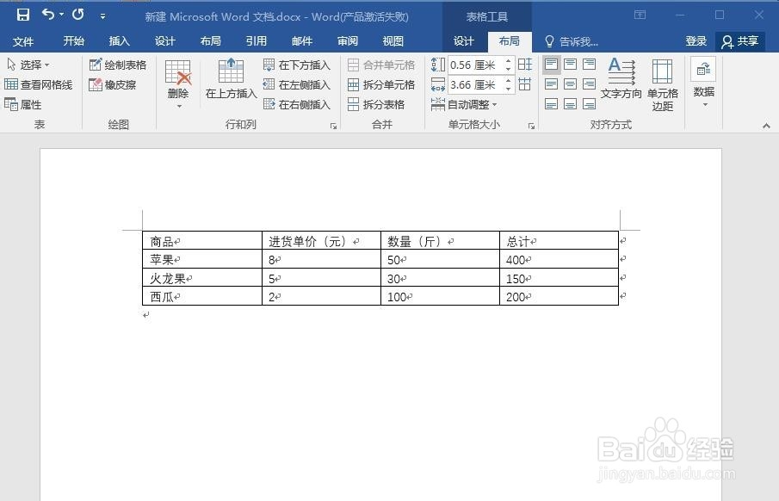The width and height of the screenshot is (779, 501).
Task: Open the main 布局 tab next to 引用
Action: point(211,41)
